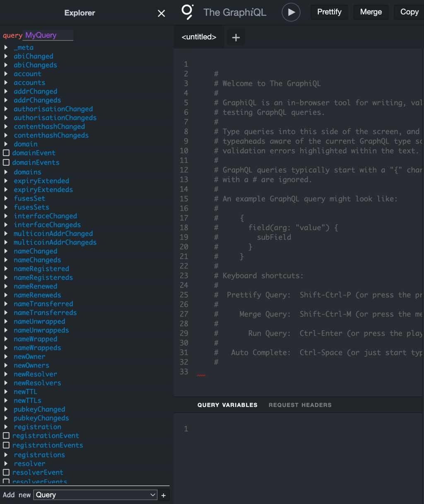Select the multicoinAddrChangeds field
This screenshot has height=504, width=424.
[x=55, y=242]
